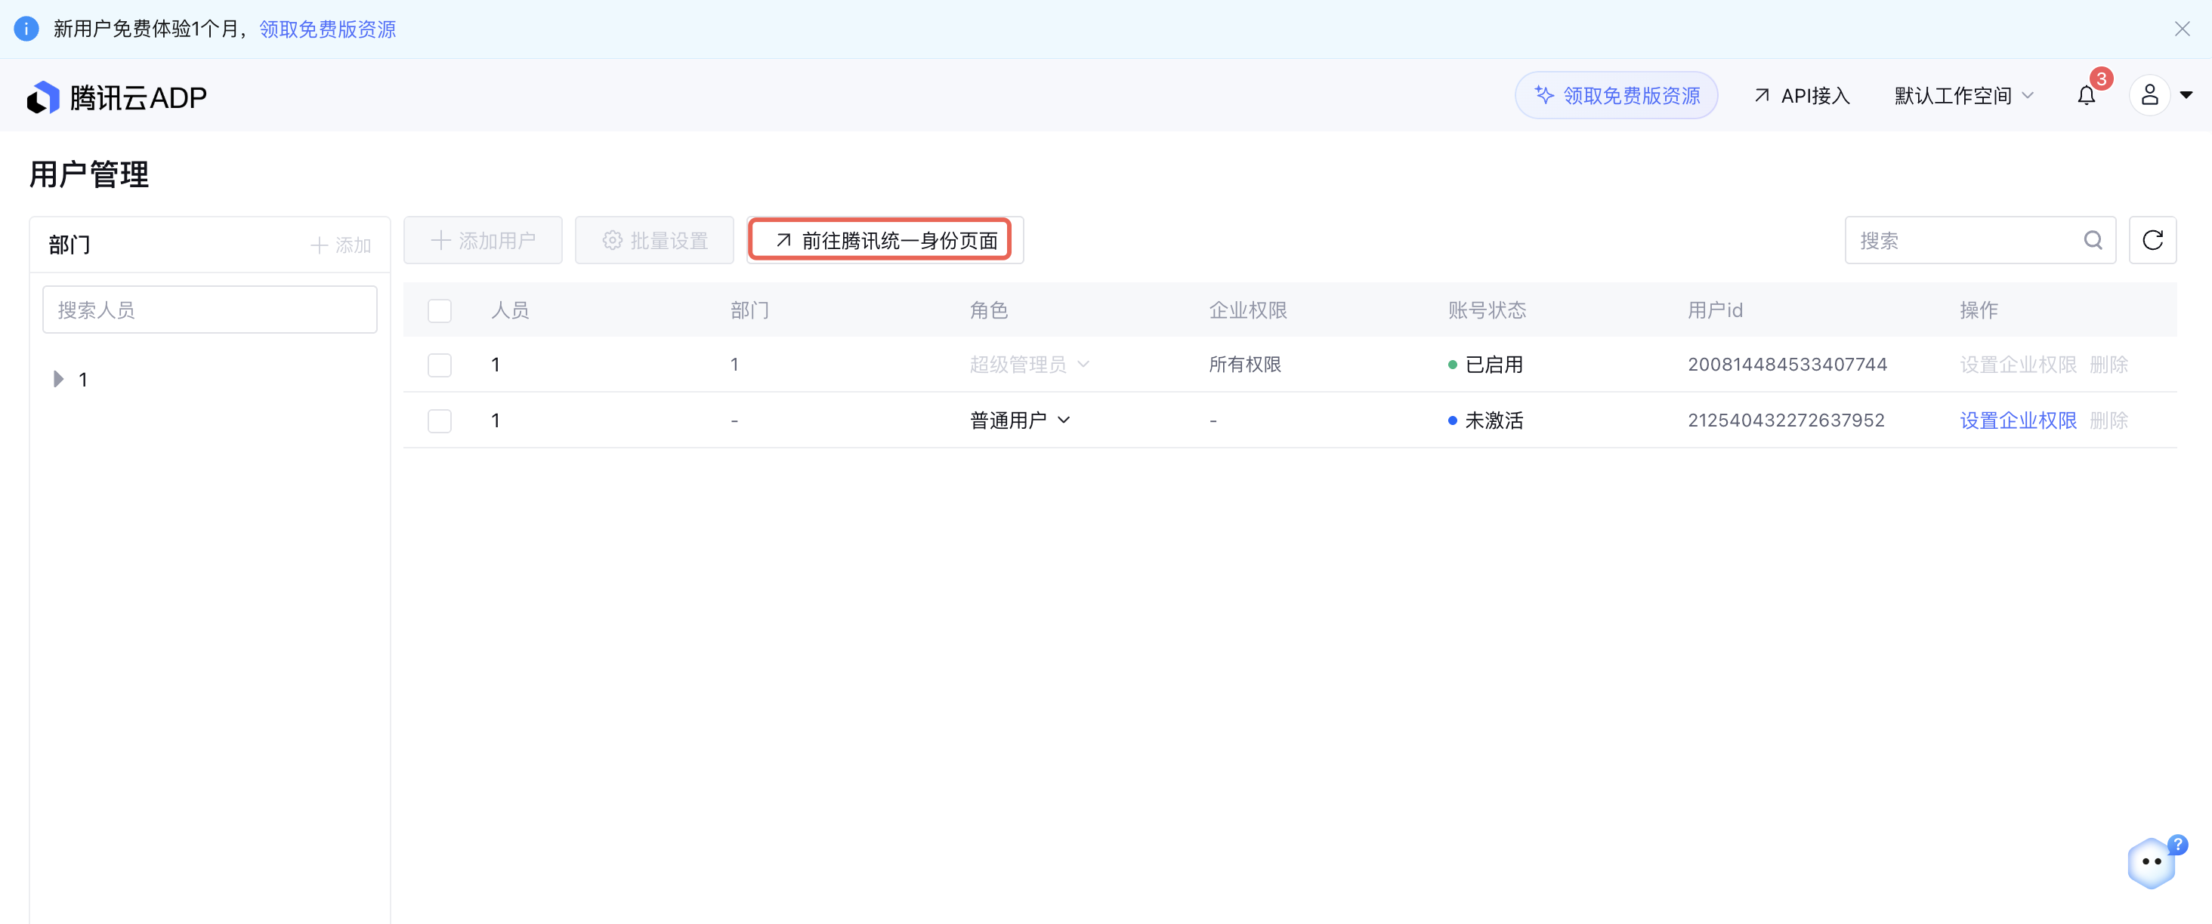Click the 账号状态 column header
This screenshot has width=2212, height=924.
1487,310
